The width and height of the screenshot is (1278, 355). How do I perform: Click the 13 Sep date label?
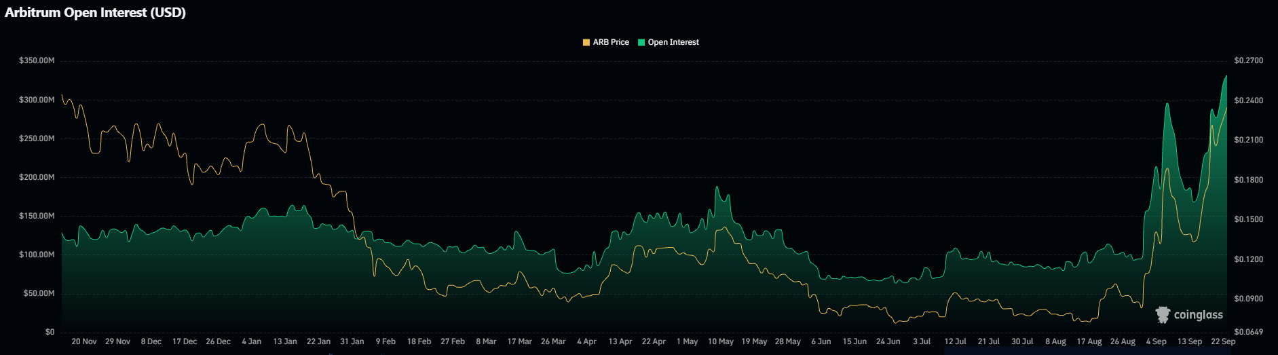1190,341
